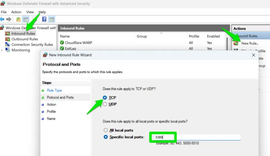
Task: Click the Name step in the wizard
Action: pos(51,119)
